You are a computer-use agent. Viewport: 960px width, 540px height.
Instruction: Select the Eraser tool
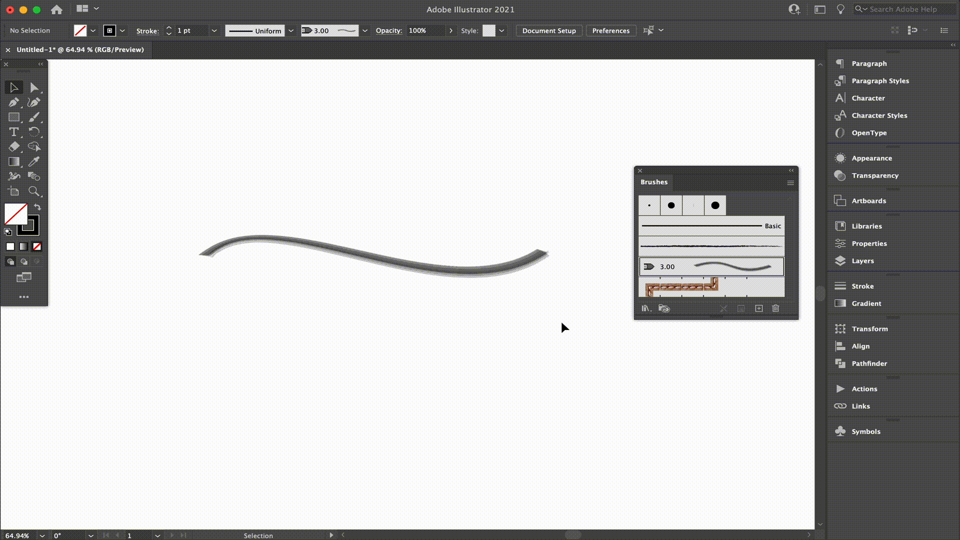14,146
